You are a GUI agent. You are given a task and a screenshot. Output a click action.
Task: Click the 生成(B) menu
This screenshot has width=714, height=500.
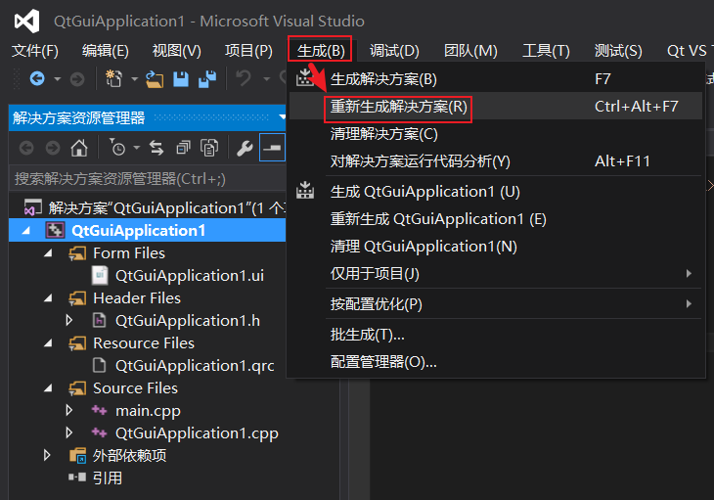pos(320,49)
